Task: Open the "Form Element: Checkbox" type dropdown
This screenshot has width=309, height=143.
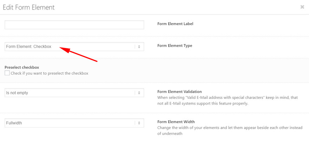Action: pyautogui.click(x=74, y=47)
